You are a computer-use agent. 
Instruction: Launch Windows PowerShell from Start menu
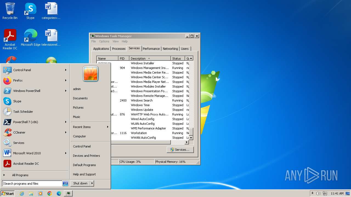pos(35,91)
